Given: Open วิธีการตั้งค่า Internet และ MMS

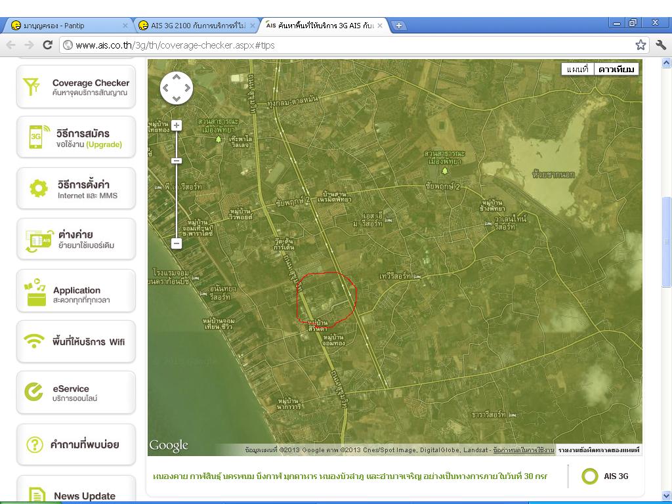Looking at the screenshot, I should coord(76,188).
